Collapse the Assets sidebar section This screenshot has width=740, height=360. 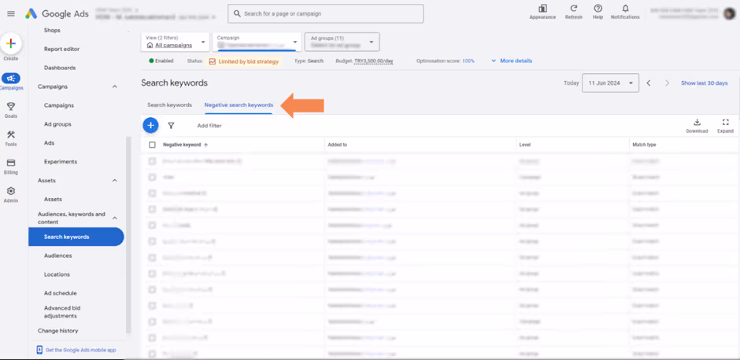pos(115,181)
